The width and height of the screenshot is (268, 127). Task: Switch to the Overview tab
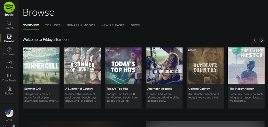[31, 25]
